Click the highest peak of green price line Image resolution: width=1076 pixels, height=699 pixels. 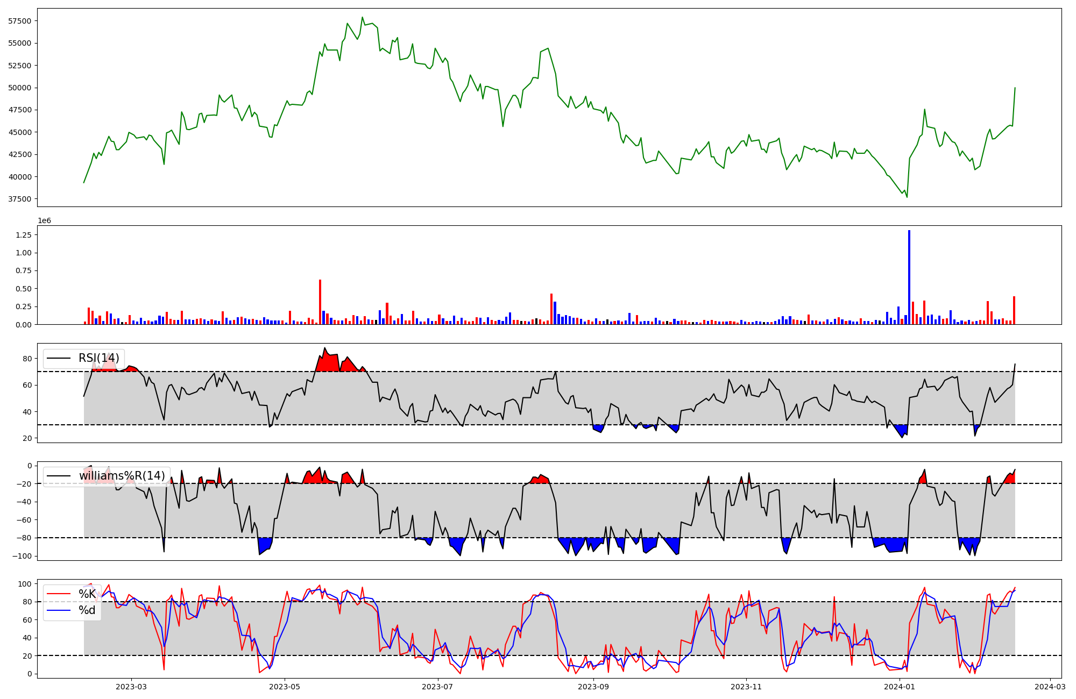click(362, 18)
